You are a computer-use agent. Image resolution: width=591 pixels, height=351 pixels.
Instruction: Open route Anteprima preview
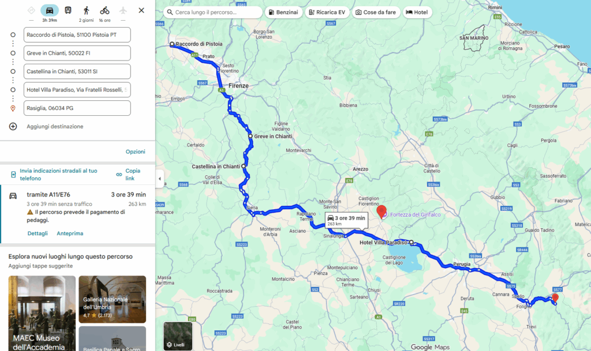coord(70,233)
